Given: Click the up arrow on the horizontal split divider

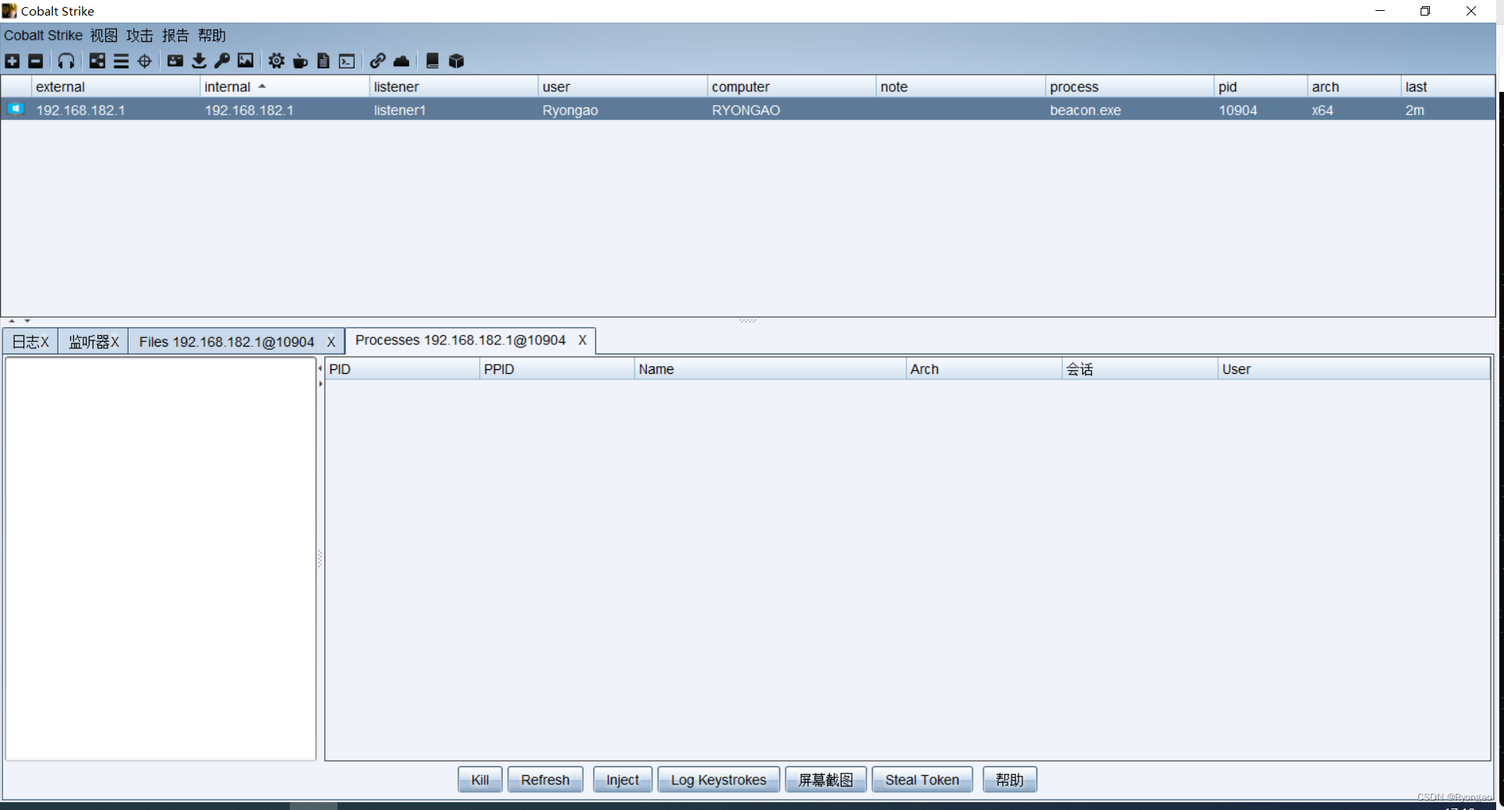Looking at the screenshot, I should 12,321.
